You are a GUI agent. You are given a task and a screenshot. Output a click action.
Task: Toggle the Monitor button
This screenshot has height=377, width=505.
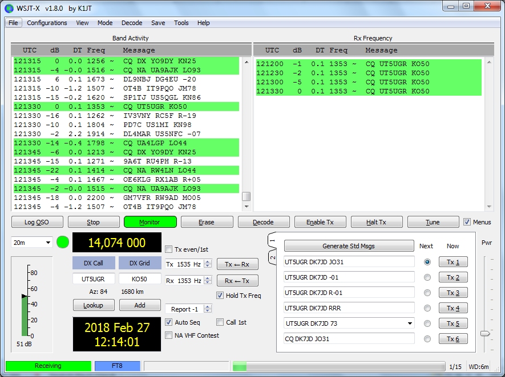click(150, 222)
